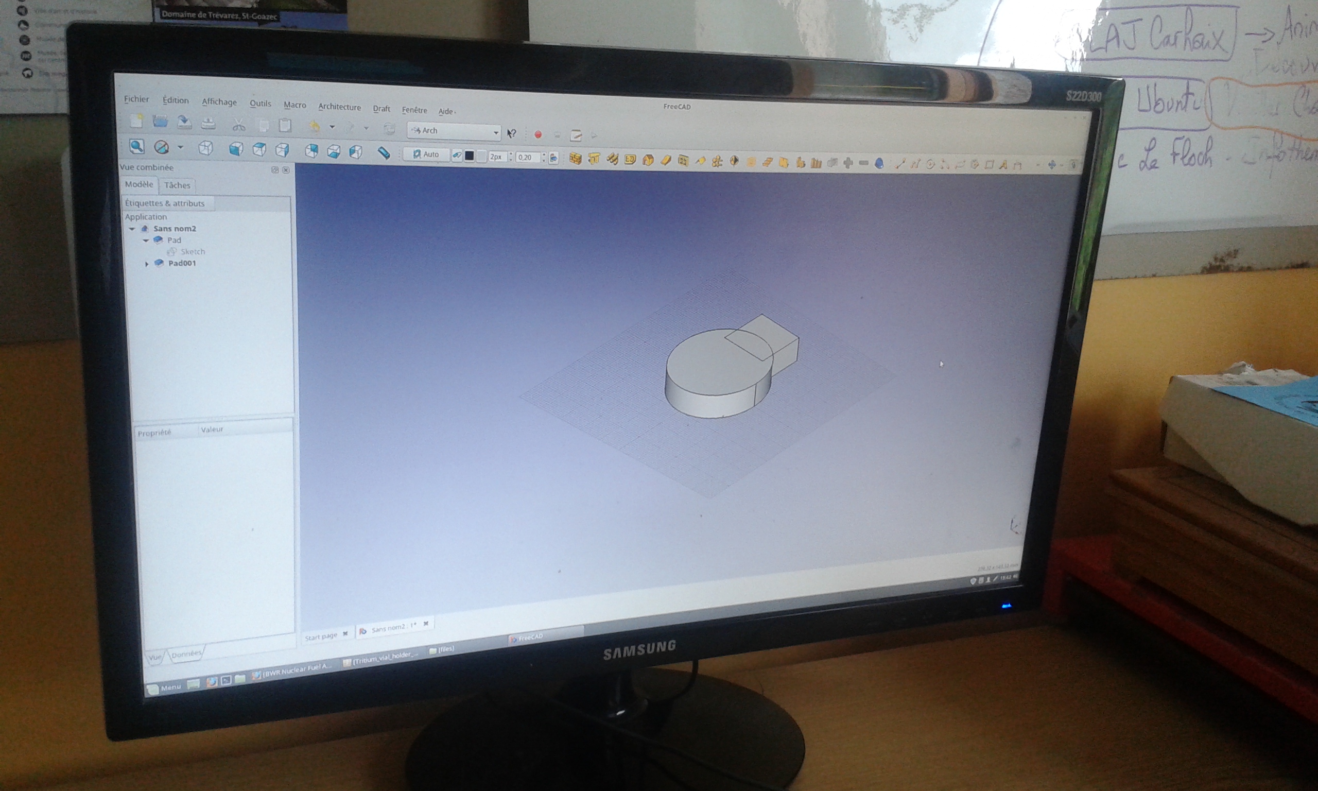The width and height of the screenshot is (1318, 791).
Task: Click the Draft Line tool icon
Action: [x=899, y=164]
